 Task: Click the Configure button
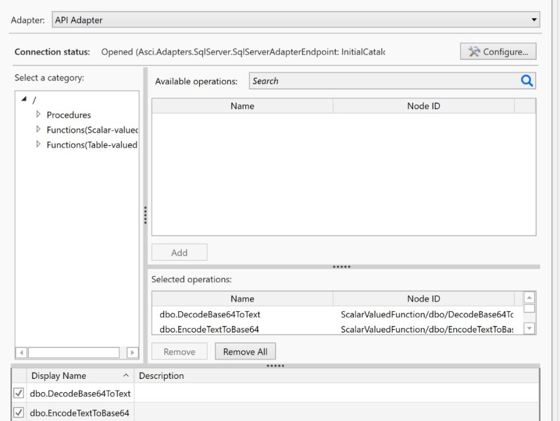(x=498, y=52)
